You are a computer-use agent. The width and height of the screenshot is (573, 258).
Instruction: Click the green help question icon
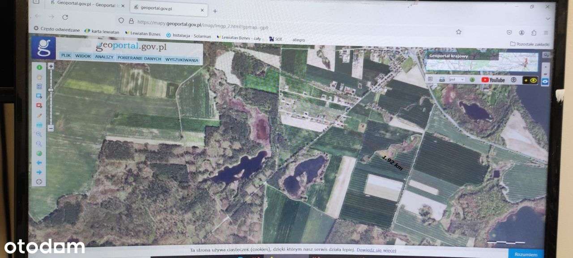click(473, 79)
